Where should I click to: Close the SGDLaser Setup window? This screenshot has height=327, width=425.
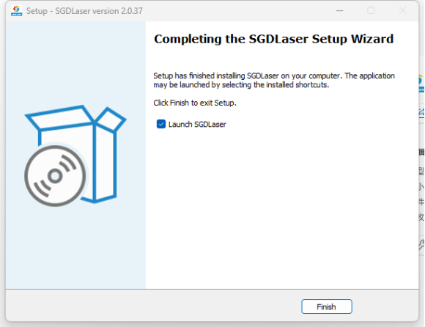click(403, 10)
